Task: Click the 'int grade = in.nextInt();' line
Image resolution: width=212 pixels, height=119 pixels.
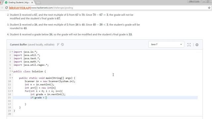Action: (x=48, y=94)
